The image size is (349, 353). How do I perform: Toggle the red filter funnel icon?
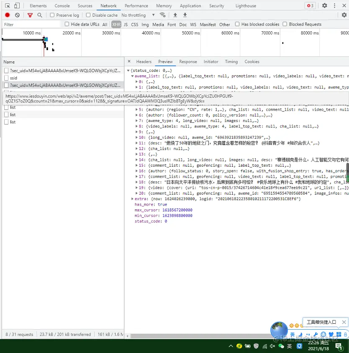pyautogui.click(x=30, y=15)
